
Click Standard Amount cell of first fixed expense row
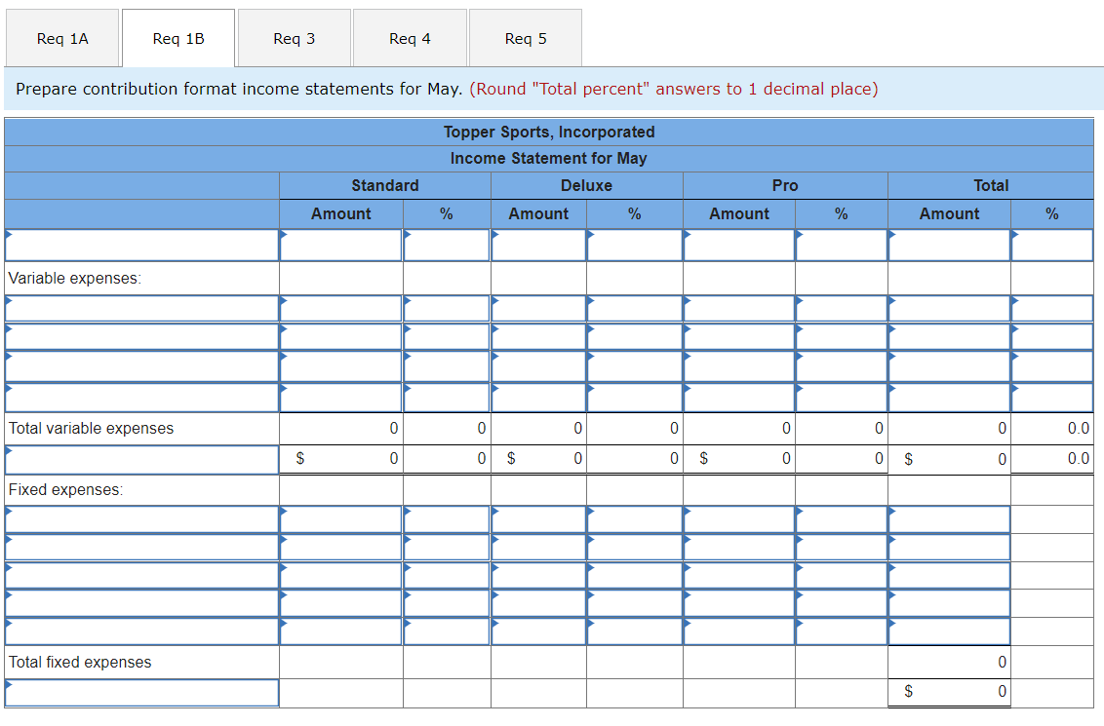(x=340, y=519)
